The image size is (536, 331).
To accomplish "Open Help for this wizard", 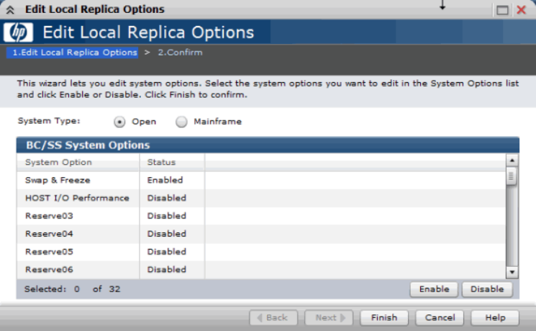I will click(x=495, y=317).
